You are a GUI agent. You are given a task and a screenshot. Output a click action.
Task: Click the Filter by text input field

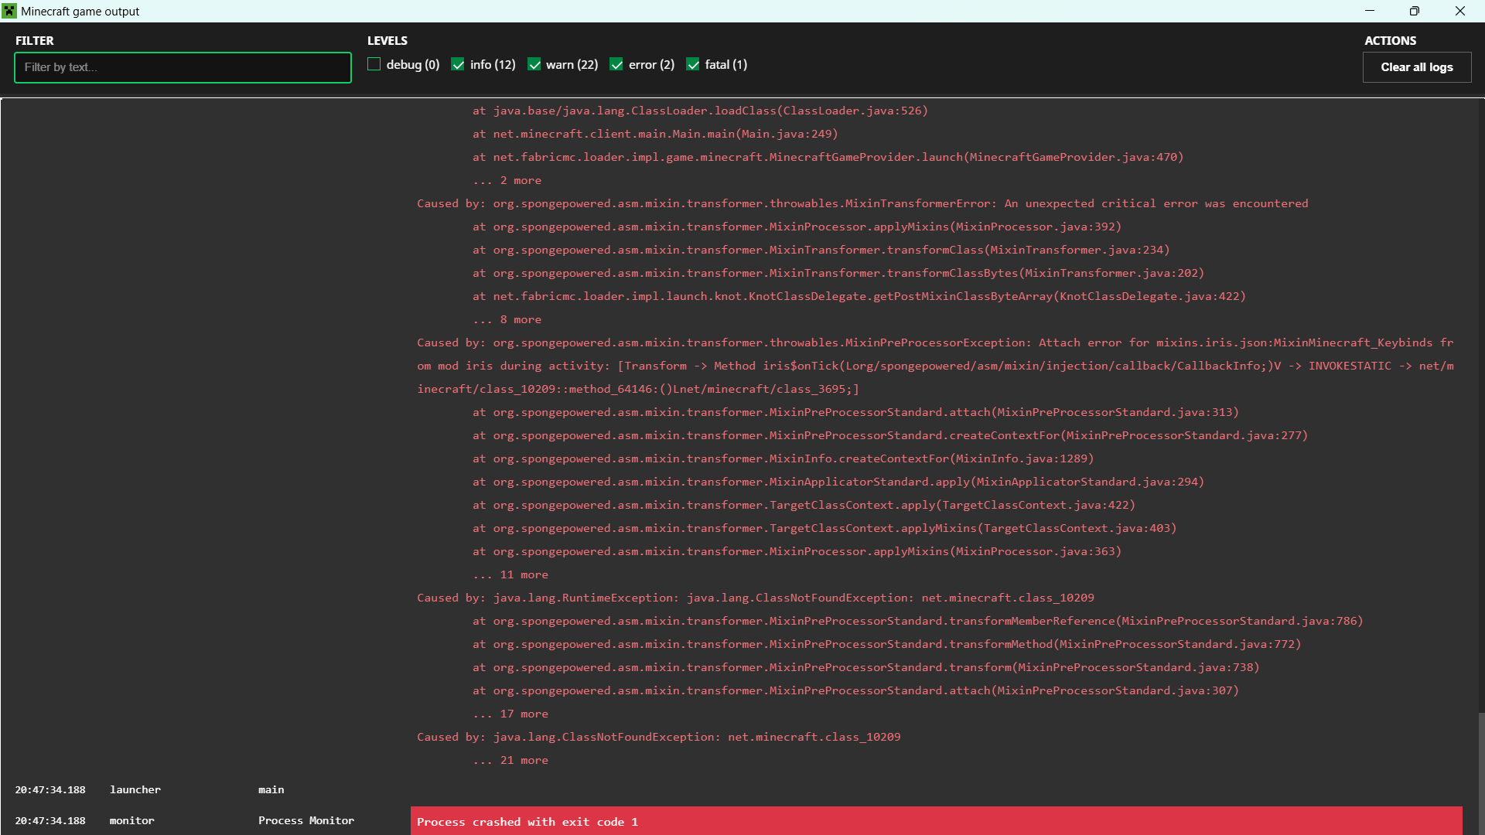[183, 67]
